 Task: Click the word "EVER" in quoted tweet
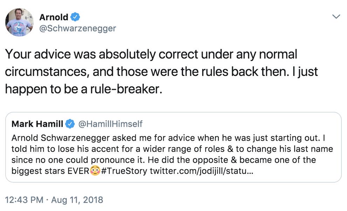pos(78,171)
